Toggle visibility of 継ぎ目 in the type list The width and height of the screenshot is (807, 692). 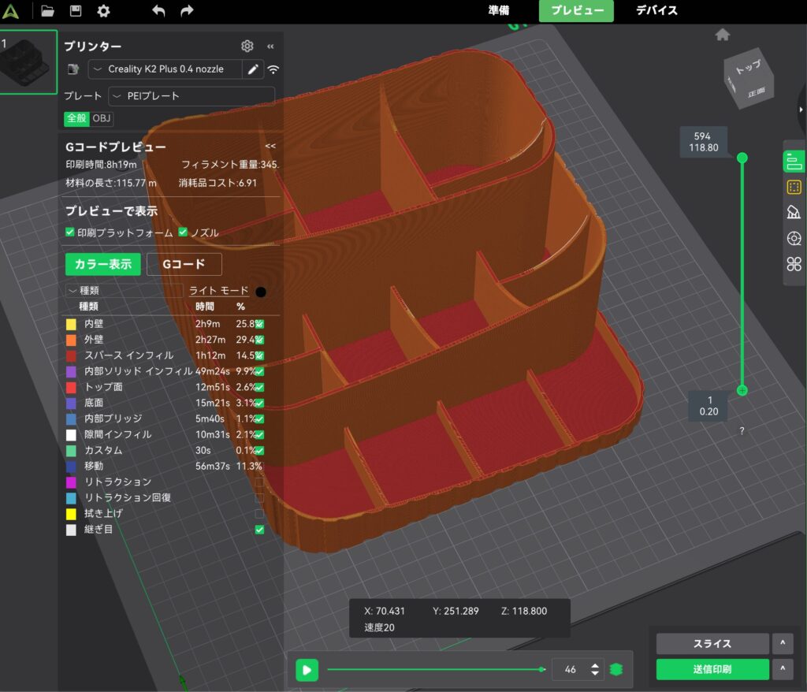(259, 530)
